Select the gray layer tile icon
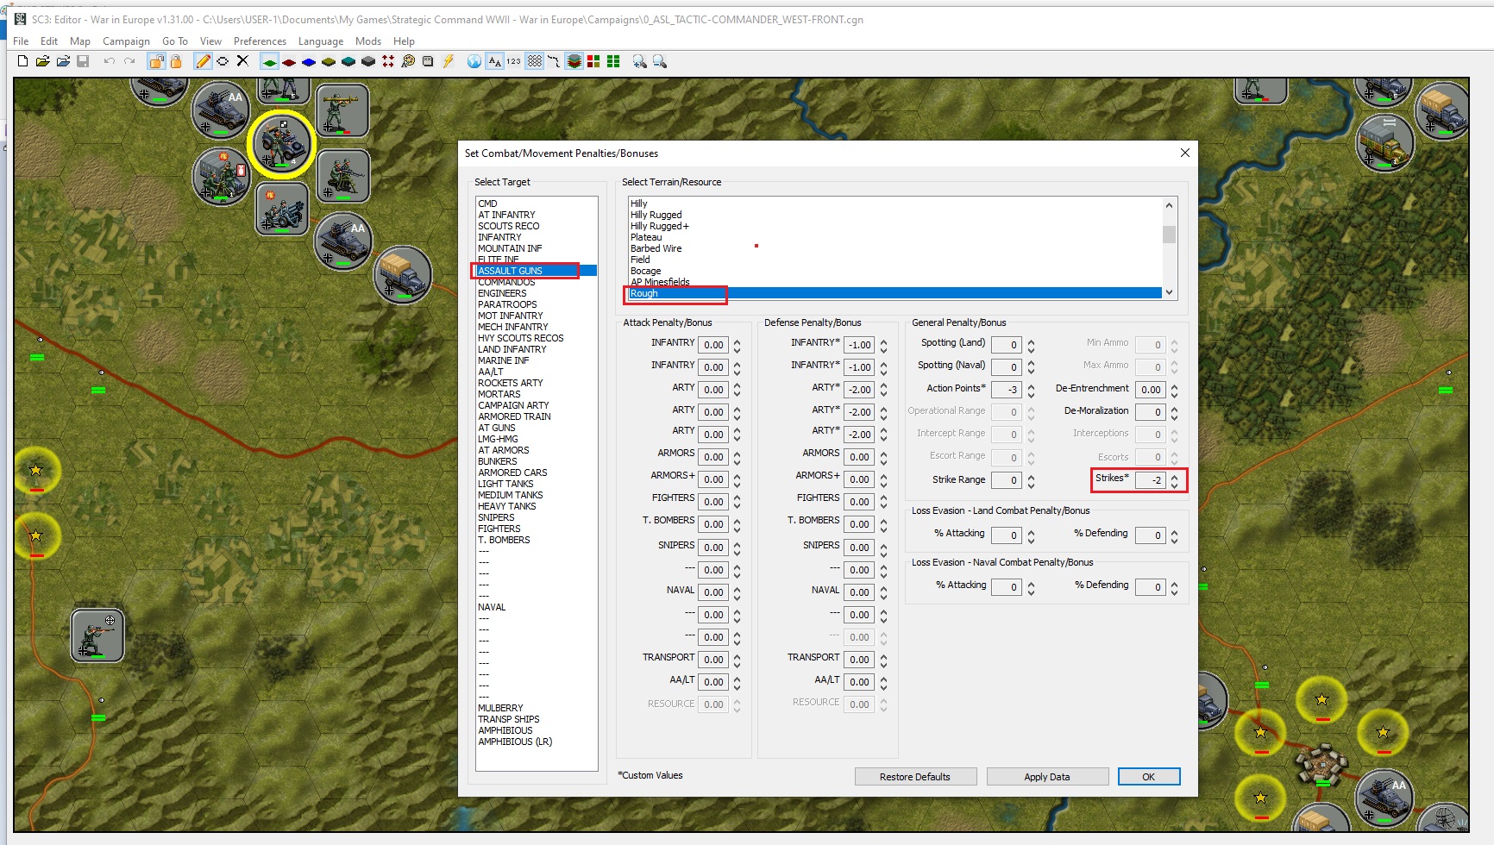The image size is (1494, 845). click(368, 62)
